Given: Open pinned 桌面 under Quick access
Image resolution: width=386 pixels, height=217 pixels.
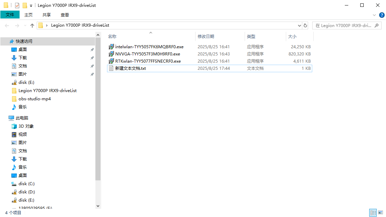Looking at the screenshot, I should point(22,50).
